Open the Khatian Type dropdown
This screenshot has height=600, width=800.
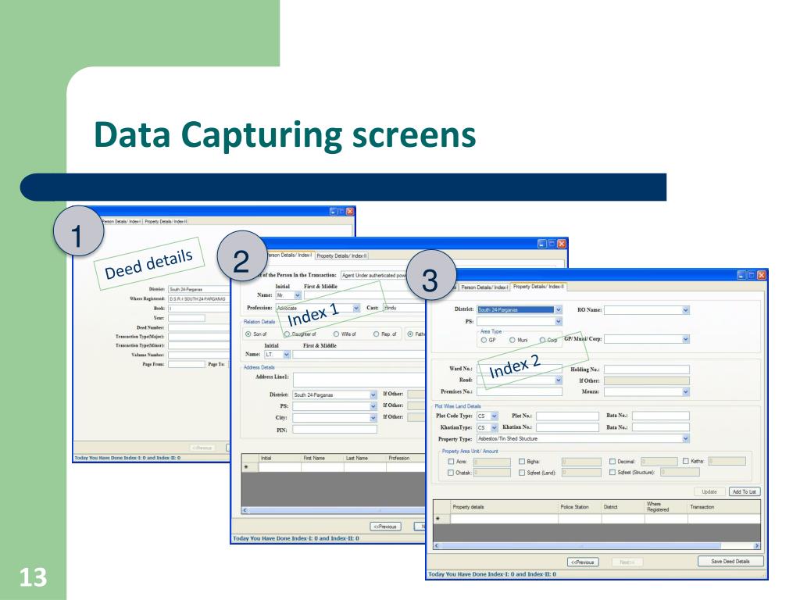coord(494,427)
